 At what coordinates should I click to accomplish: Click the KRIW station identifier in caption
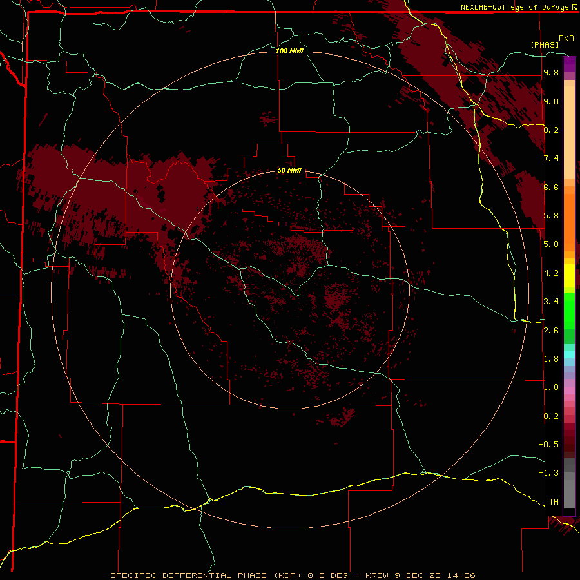point(376,575)
